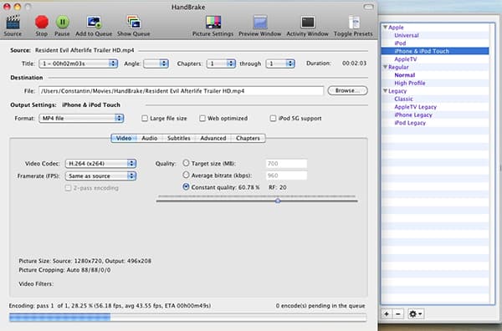Click the encoding progress bar
The width and height of the screenshot is (502, 331).
(x=188, y=318)
